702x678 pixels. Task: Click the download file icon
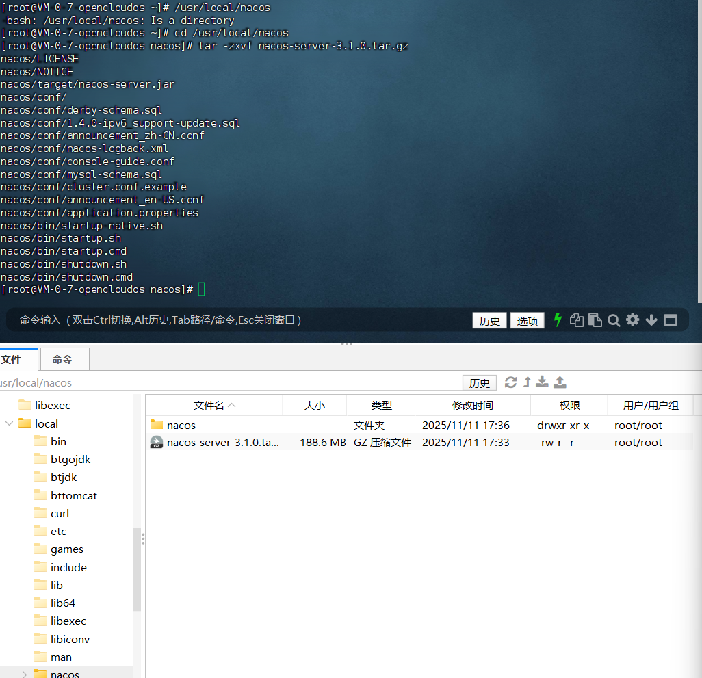tap(543, 382)
